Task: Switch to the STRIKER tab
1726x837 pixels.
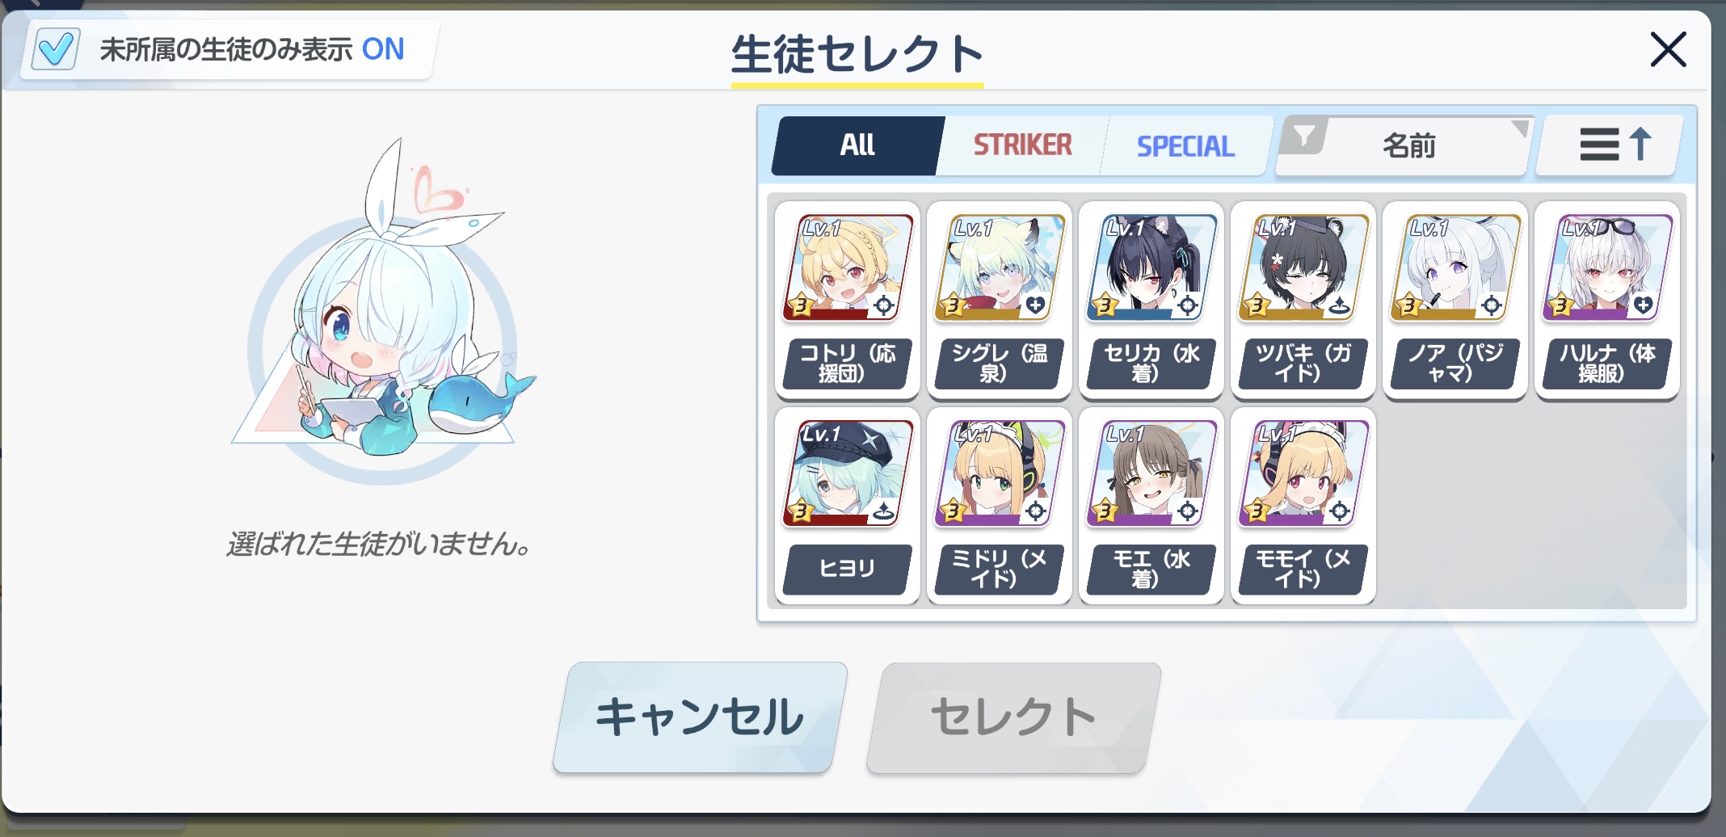Action: [1022, 145]
